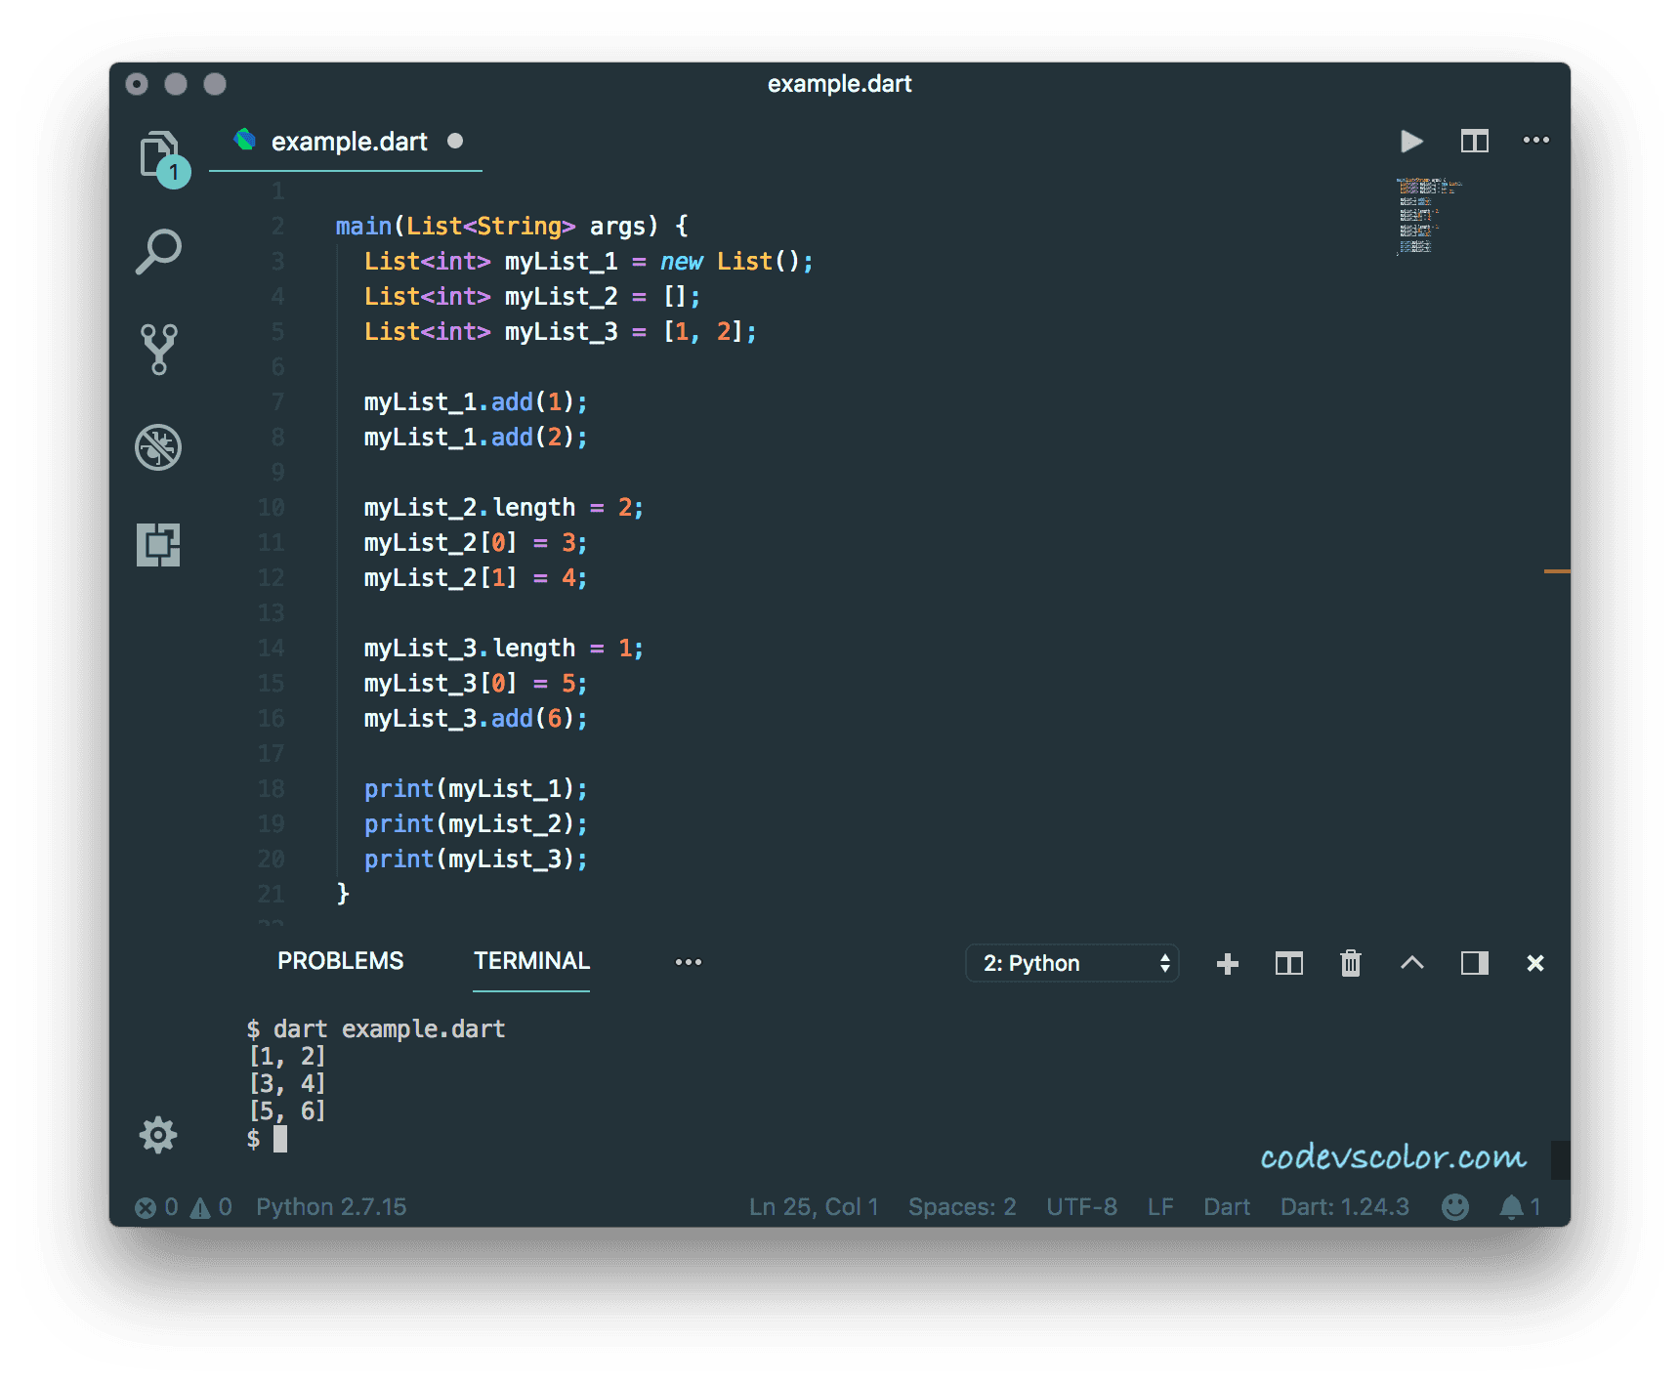Open the Debug view
Screen dimensions: 1680x1383
pyautogui.click(x=158, y=447)
